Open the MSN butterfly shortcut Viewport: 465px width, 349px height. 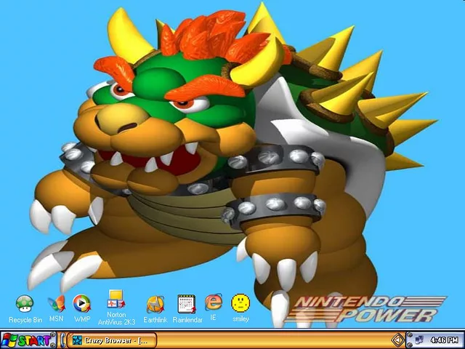click(x=57, y=304)
